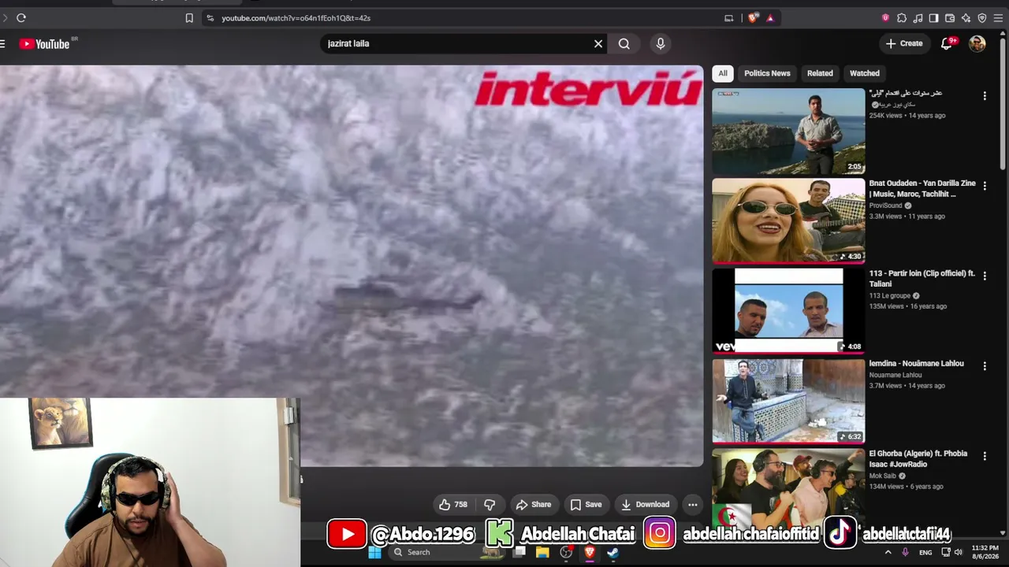Open Steam from the taskbar
This screenshot has height=567, width=1009.
point(612,553)
